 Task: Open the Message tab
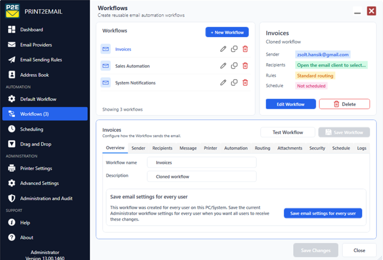[188, 148]
